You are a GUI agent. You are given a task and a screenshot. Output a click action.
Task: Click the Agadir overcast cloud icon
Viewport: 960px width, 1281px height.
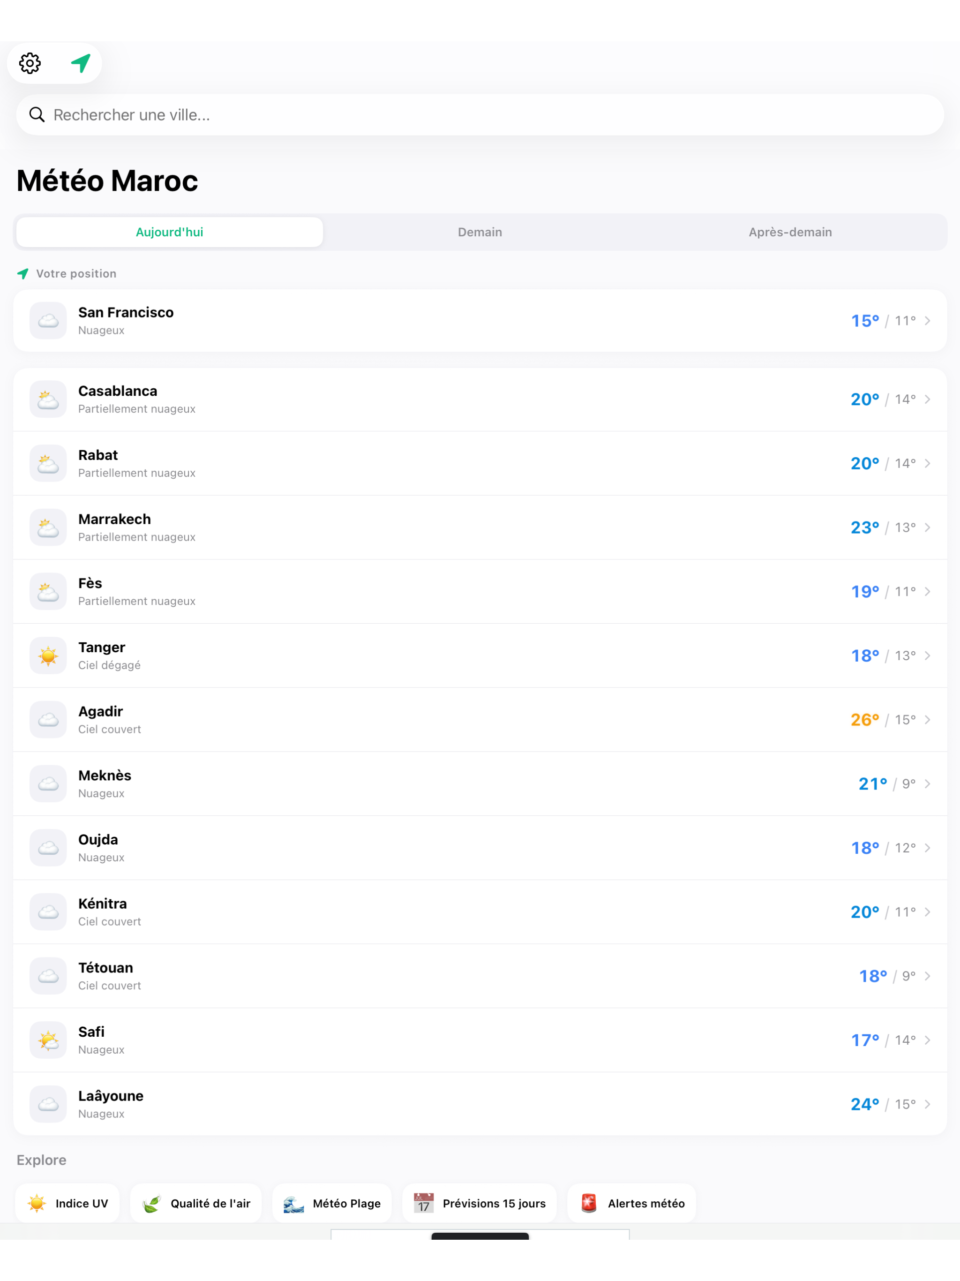(x=48, y=719)
